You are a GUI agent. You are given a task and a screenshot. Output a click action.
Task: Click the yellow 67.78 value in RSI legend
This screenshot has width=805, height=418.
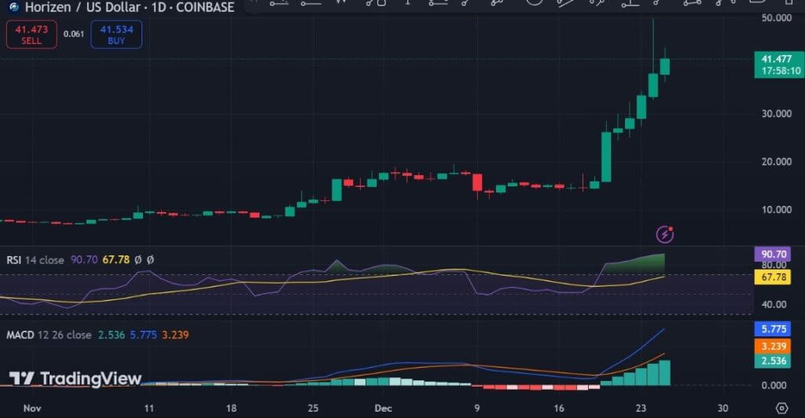[x=116, y=260]
